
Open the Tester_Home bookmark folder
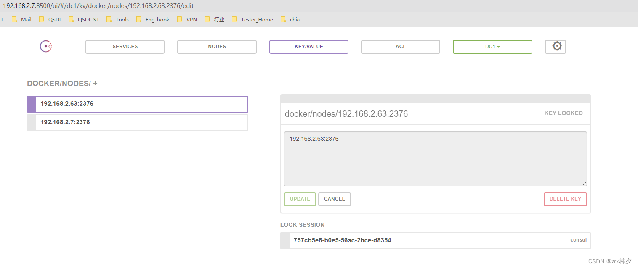[x=253, y=19]
